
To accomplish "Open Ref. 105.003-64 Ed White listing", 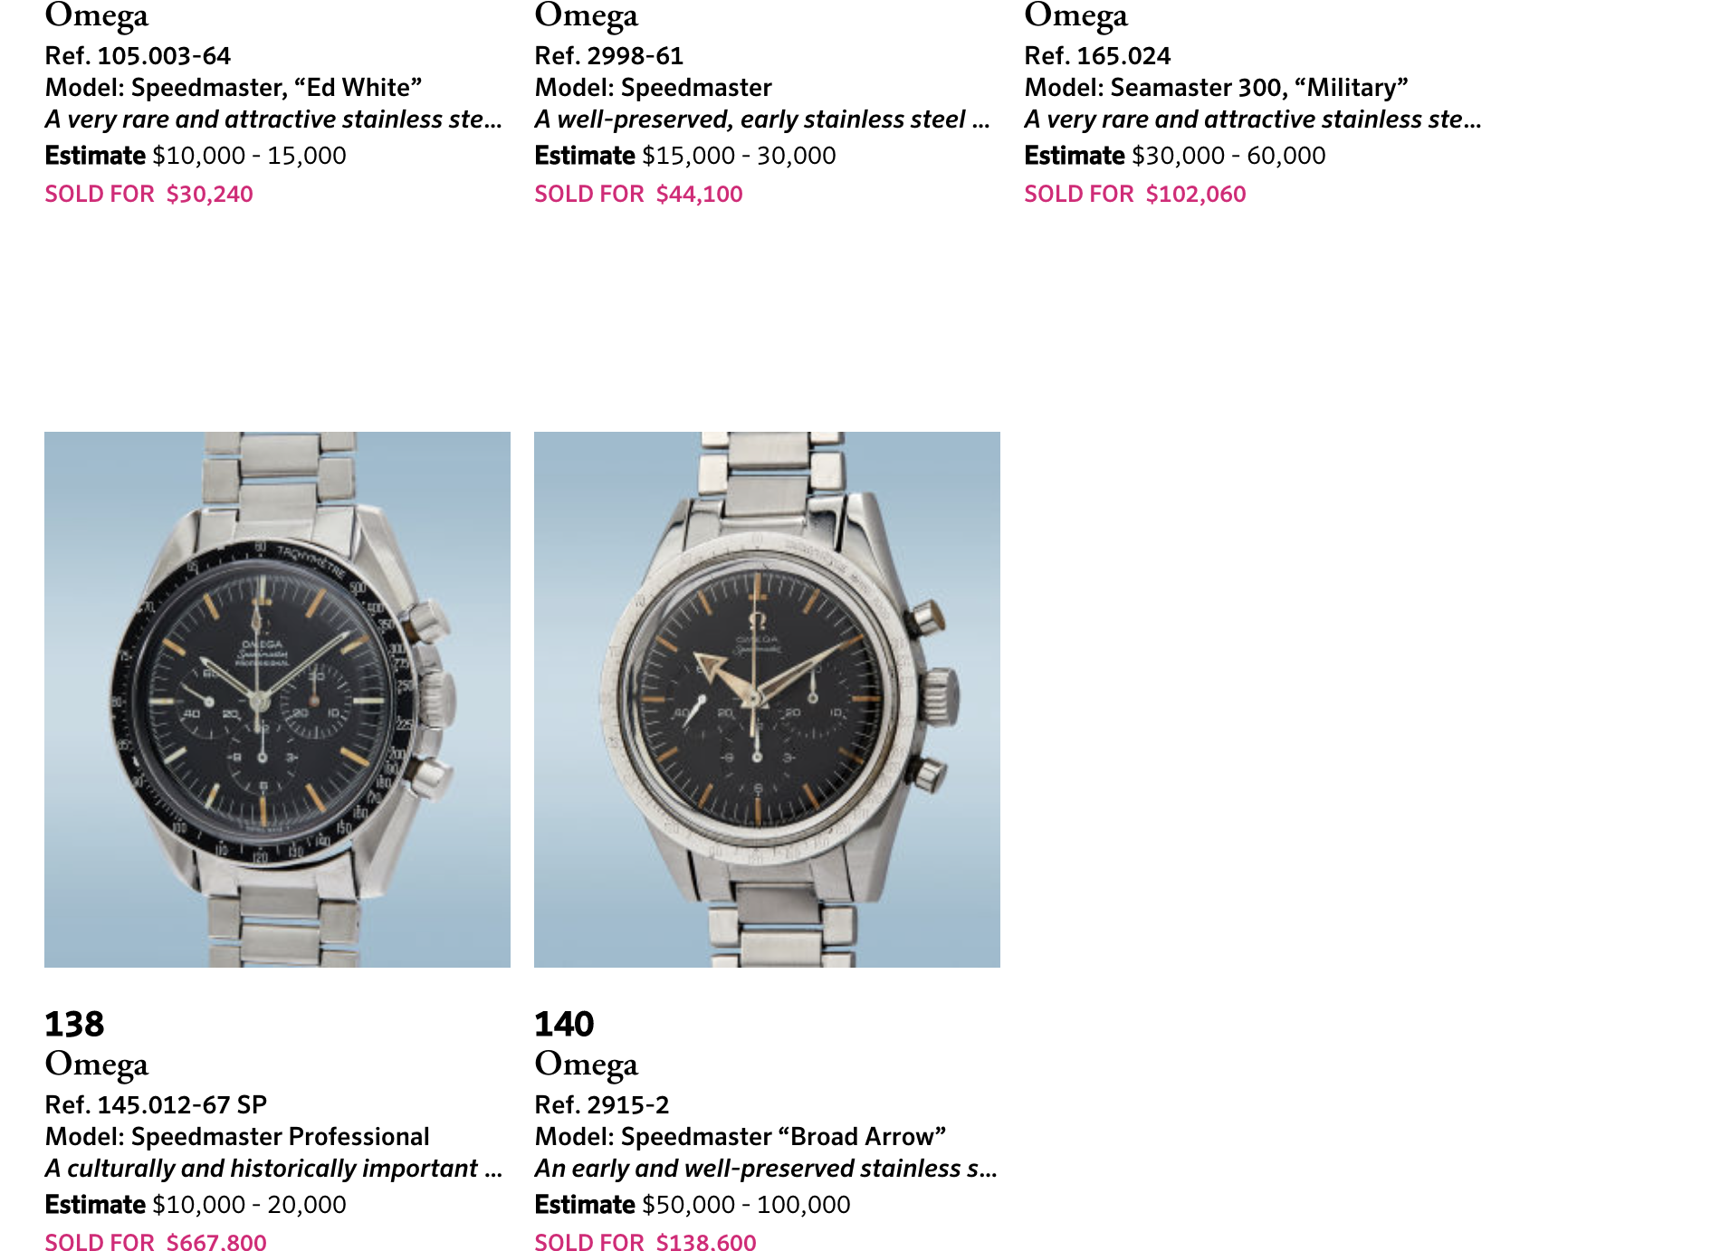I will click(138, 56).
